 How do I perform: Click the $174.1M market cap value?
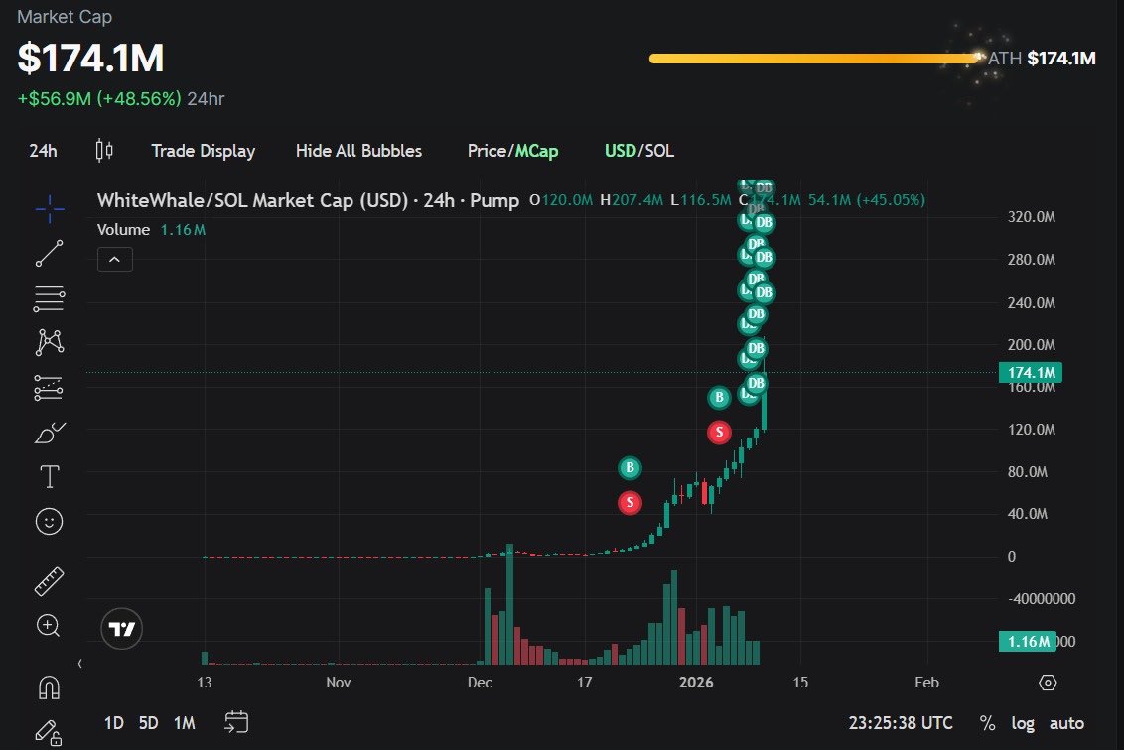tap(91, 58)
